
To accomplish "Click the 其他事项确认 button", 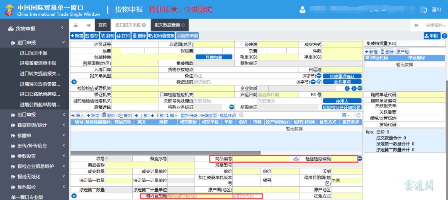I will tap(342, 76).
